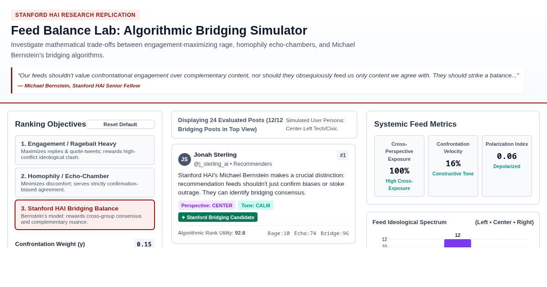The image size is (547, 287).
Task: Click the Stanford Bridging Candidate badge
Action: [x=218, y=217]
